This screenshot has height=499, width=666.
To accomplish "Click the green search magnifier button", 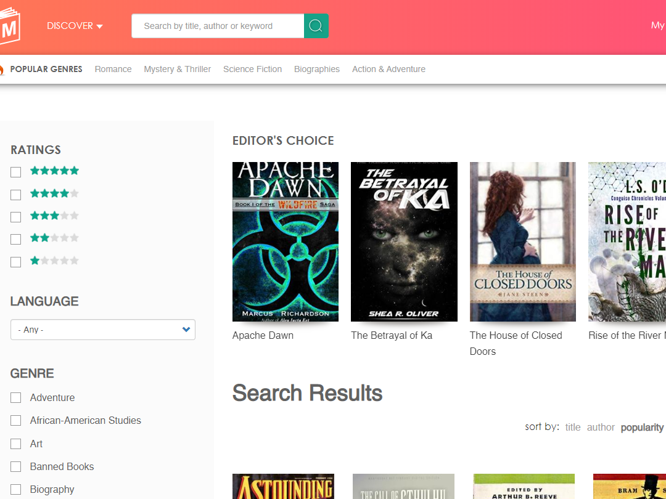I will (x=316, y=26).
